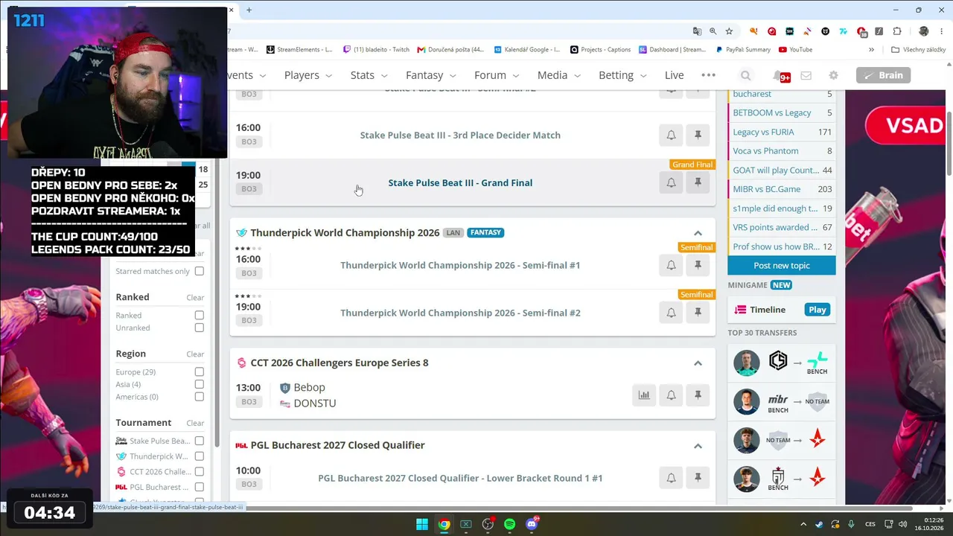Open the settings gear in site header
Viewport: 953px width, 536px height.
(x=833, y=75)
